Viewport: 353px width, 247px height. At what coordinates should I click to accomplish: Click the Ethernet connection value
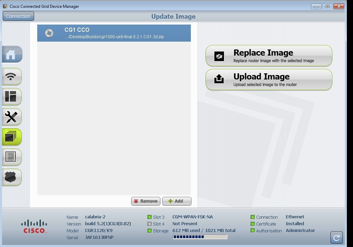pos(295,217)
